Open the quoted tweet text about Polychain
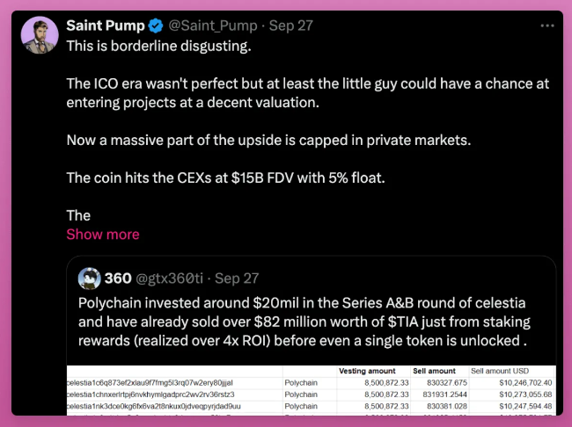This screenshot has height=427, width=572. [x=304, y=322]
